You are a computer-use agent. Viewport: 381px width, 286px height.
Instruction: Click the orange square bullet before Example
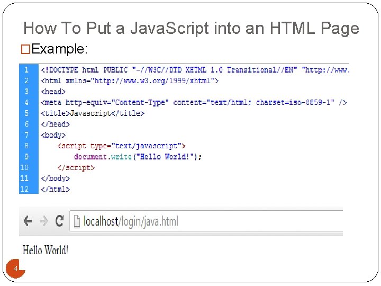(x=25, y=49)
